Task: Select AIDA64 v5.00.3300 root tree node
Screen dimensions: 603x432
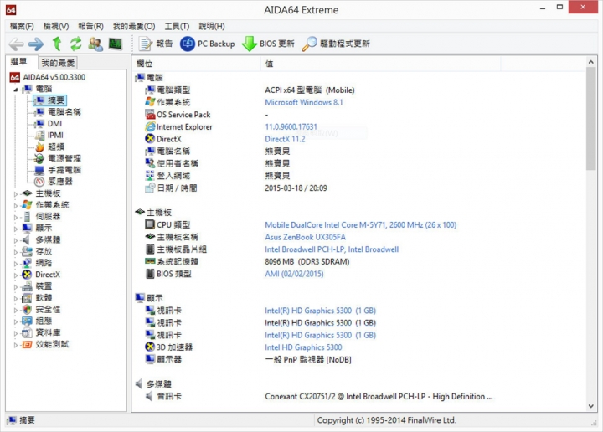Action: pos(48,77)
